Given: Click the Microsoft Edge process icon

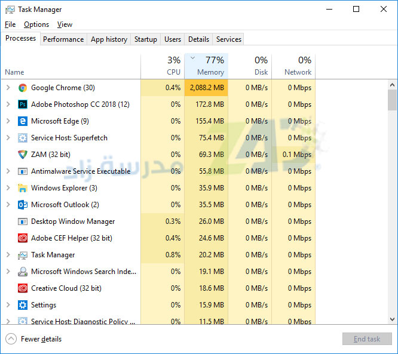Looking at the screenshot, I should (23, 121).
